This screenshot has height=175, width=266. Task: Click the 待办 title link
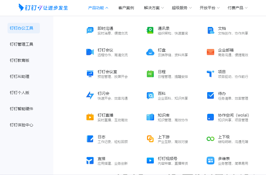tap(222, 93)
